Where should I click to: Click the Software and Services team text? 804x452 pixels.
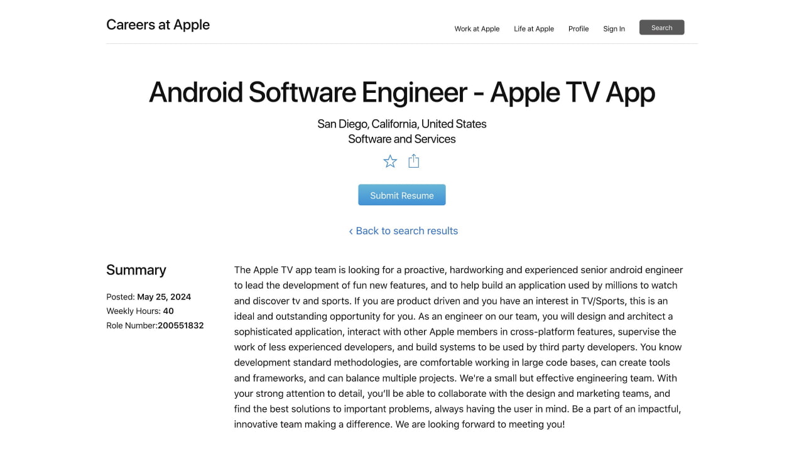402,139
